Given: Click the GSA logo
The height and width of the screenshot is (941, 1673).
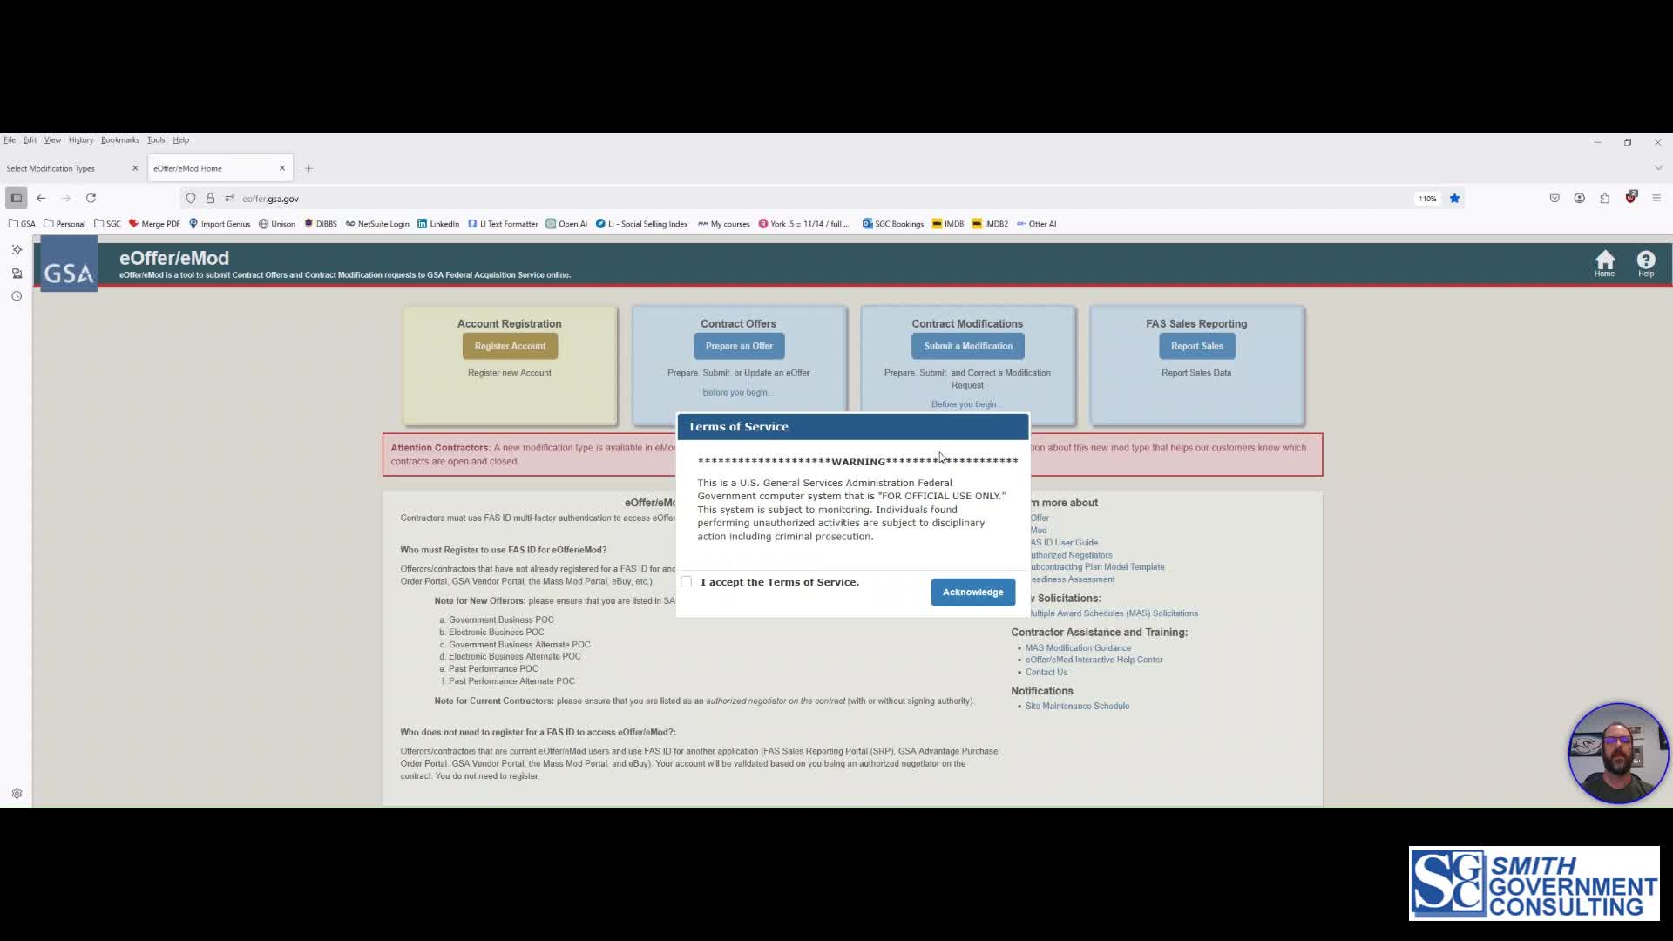Looking at the screenshot, I should point(69,265).
